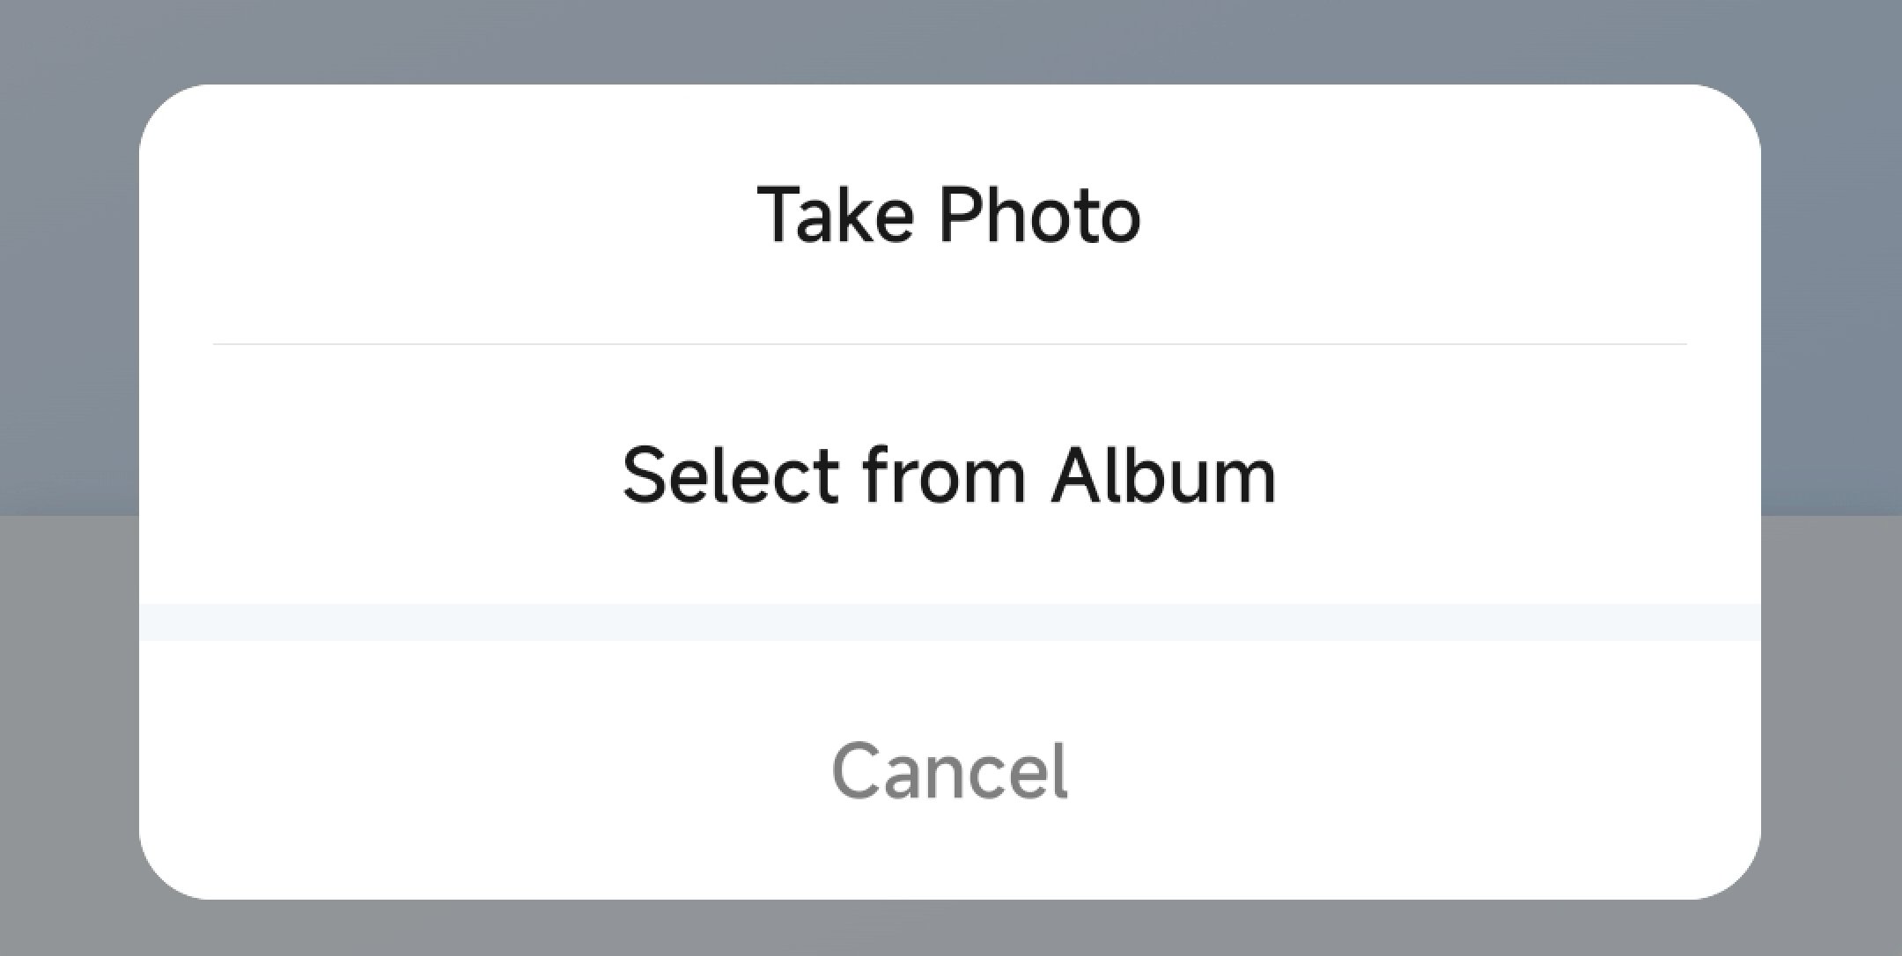Start capturing a new photo

coord(949,215)
